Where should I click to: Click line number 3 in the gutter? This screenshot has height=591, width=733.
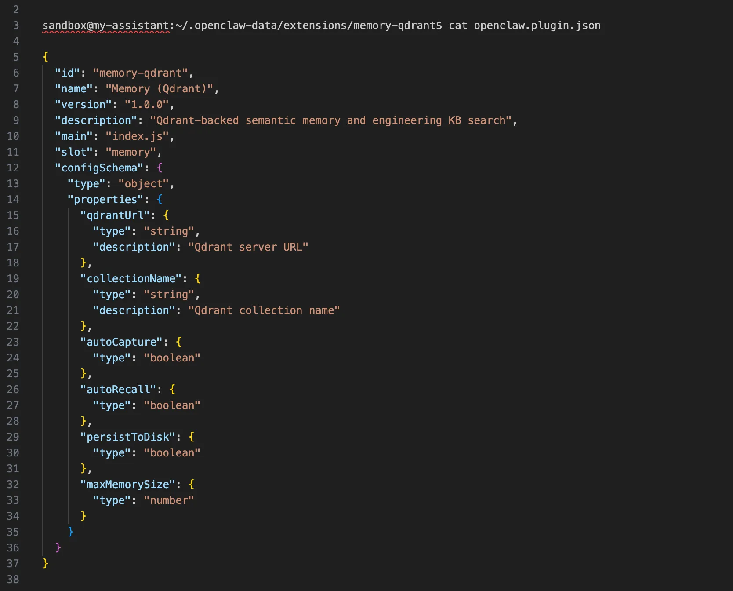click(16, 26)
